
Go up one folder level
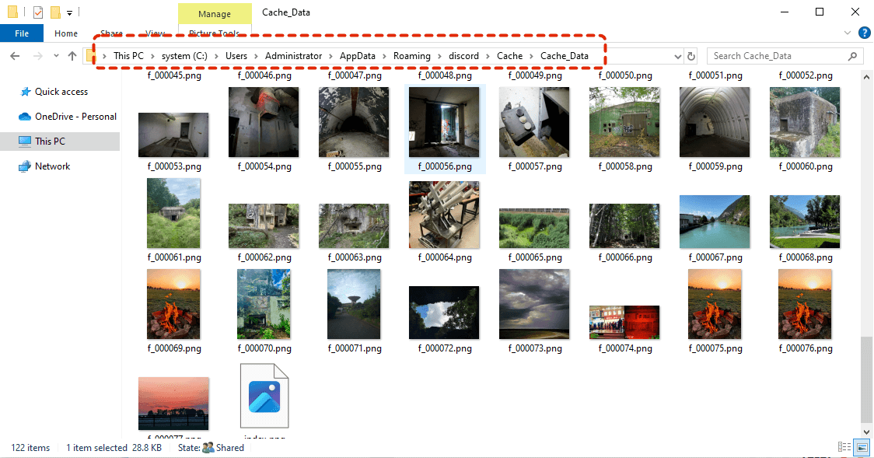(72, 56)
